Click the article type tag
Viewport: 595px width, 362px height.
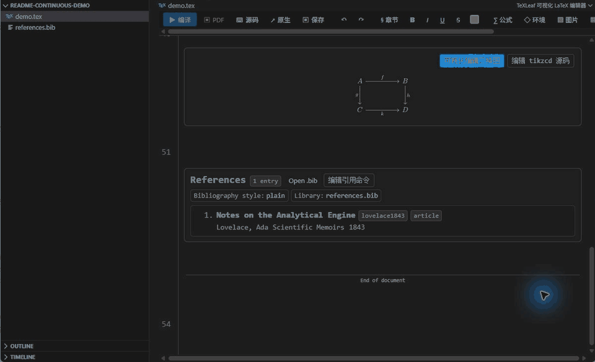coord(426,216)
